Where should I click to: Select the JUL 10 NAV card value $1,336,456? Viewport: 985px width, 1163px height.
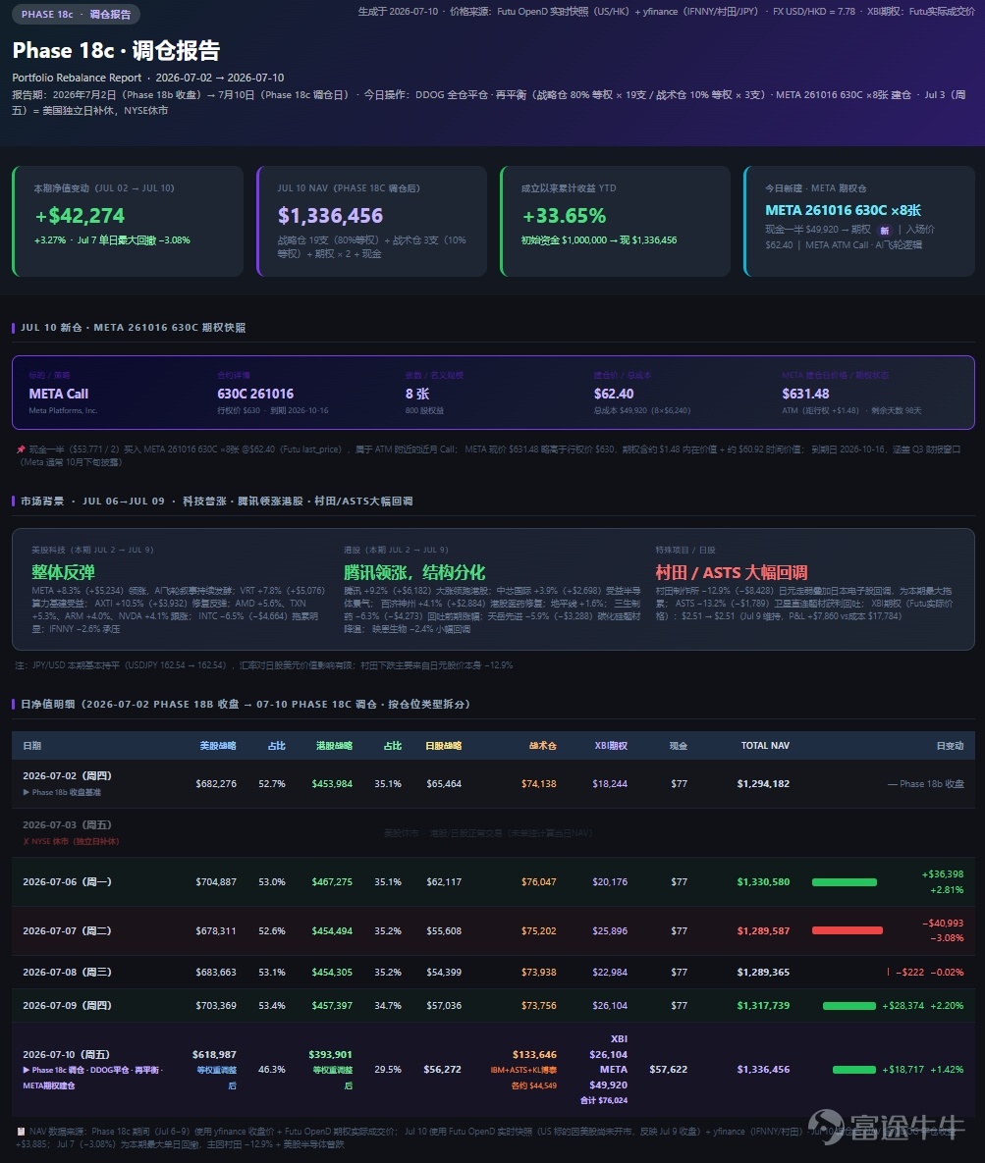330,216
